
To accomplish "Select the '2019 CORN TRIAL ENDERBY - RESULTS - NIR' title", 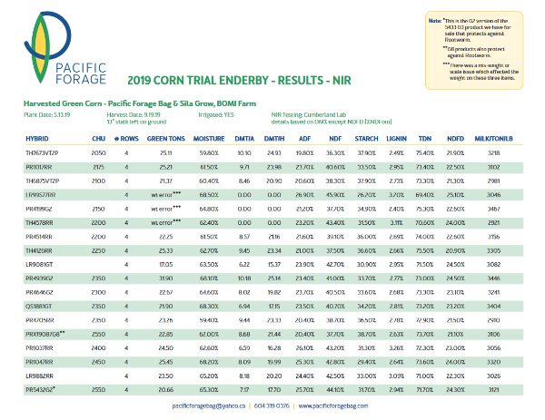I will point(239,81).
